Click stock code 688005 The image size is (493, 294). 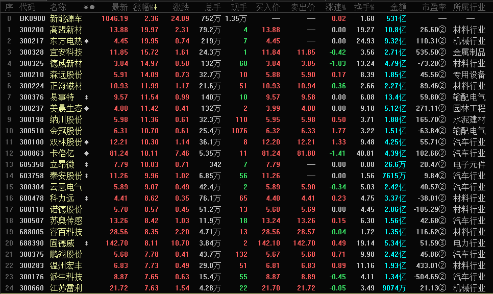32,232
